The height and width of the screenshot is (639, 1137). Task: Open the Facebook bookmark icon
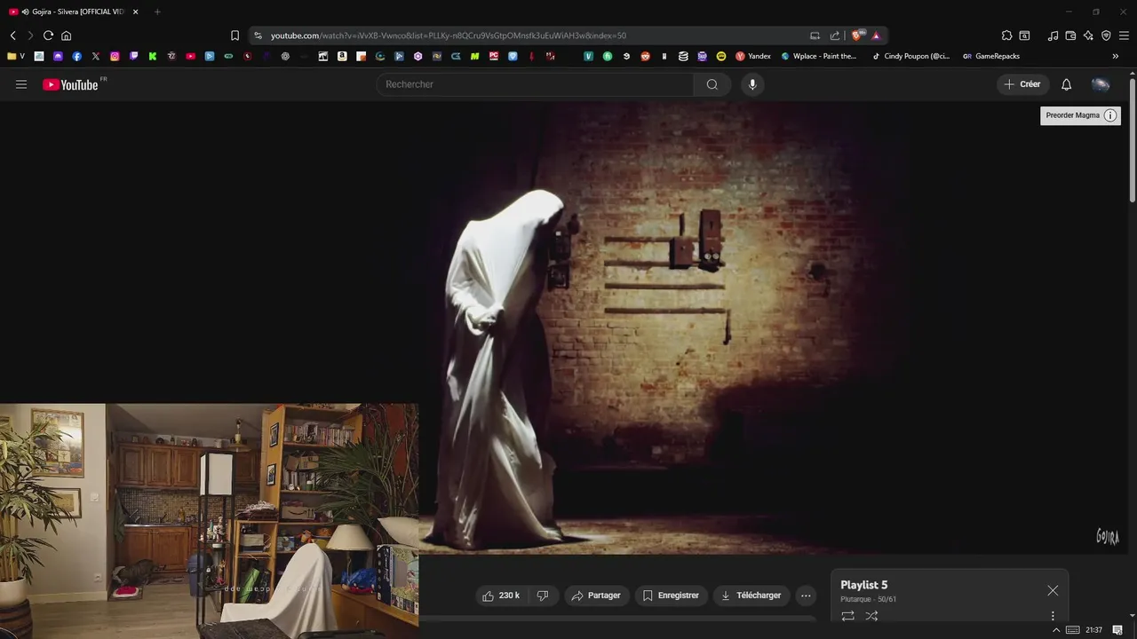(x=76, y=56)
